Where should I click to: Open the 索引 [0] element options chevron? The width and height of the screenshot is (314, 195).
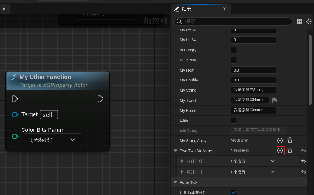point(273,161)
